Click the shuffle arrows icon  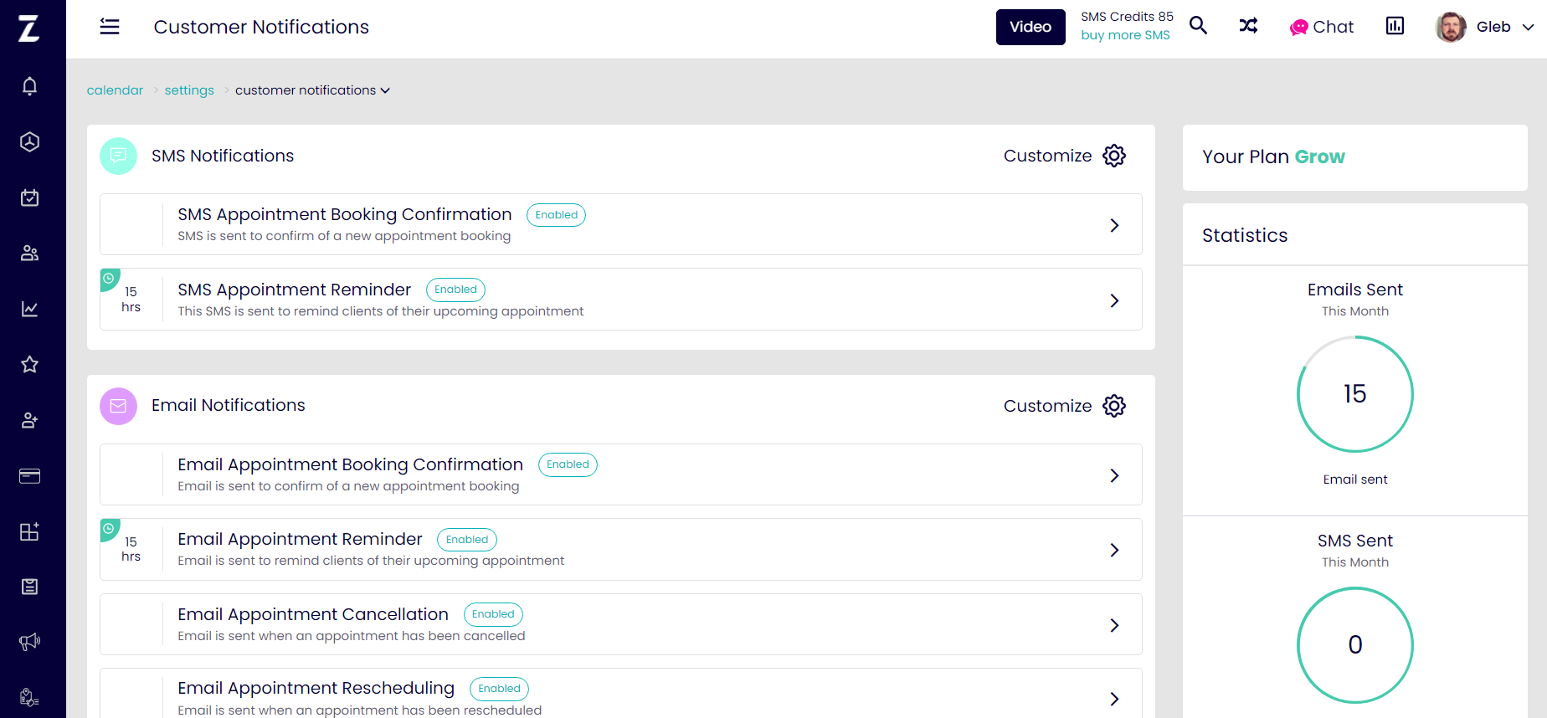click(1248, 26)
